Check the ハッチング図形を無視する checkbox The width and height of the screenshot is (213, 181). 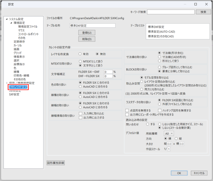pos(159,110)
